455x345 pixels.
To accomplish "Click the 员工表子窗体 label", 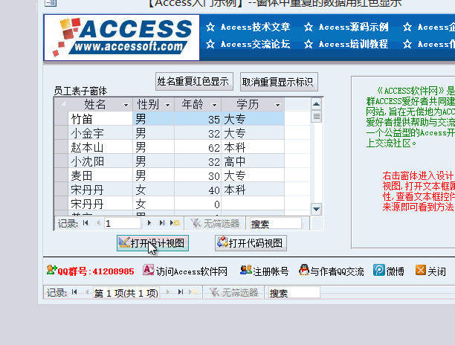I will (x=80, y=91).
